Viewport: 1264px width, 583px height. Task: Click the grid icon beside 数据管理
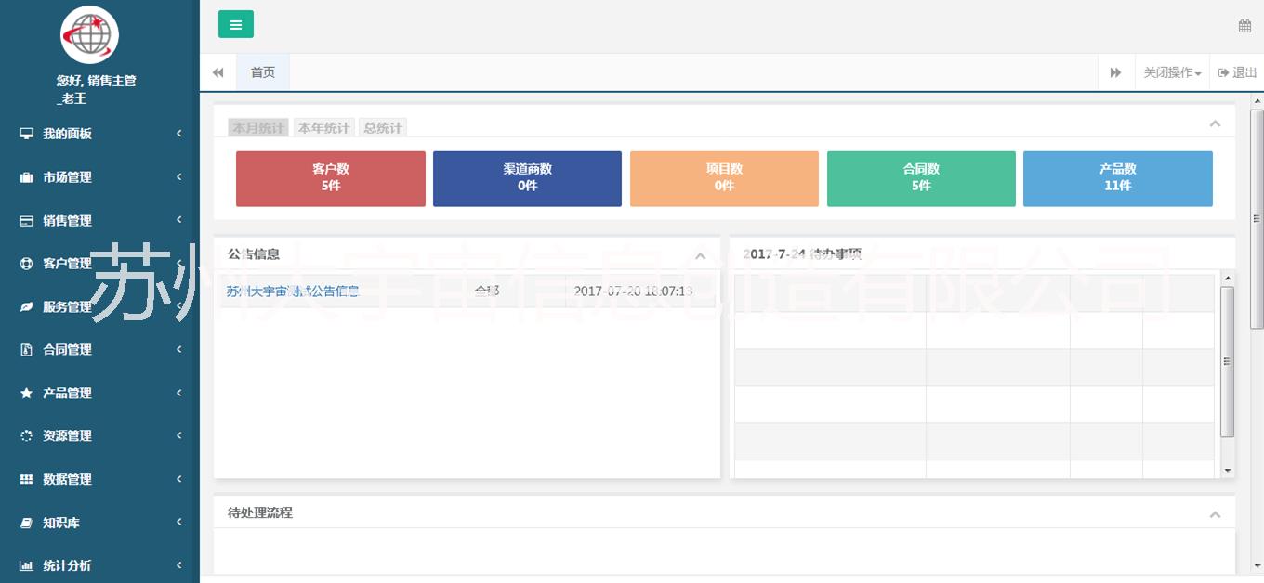[x=26, y=480]
